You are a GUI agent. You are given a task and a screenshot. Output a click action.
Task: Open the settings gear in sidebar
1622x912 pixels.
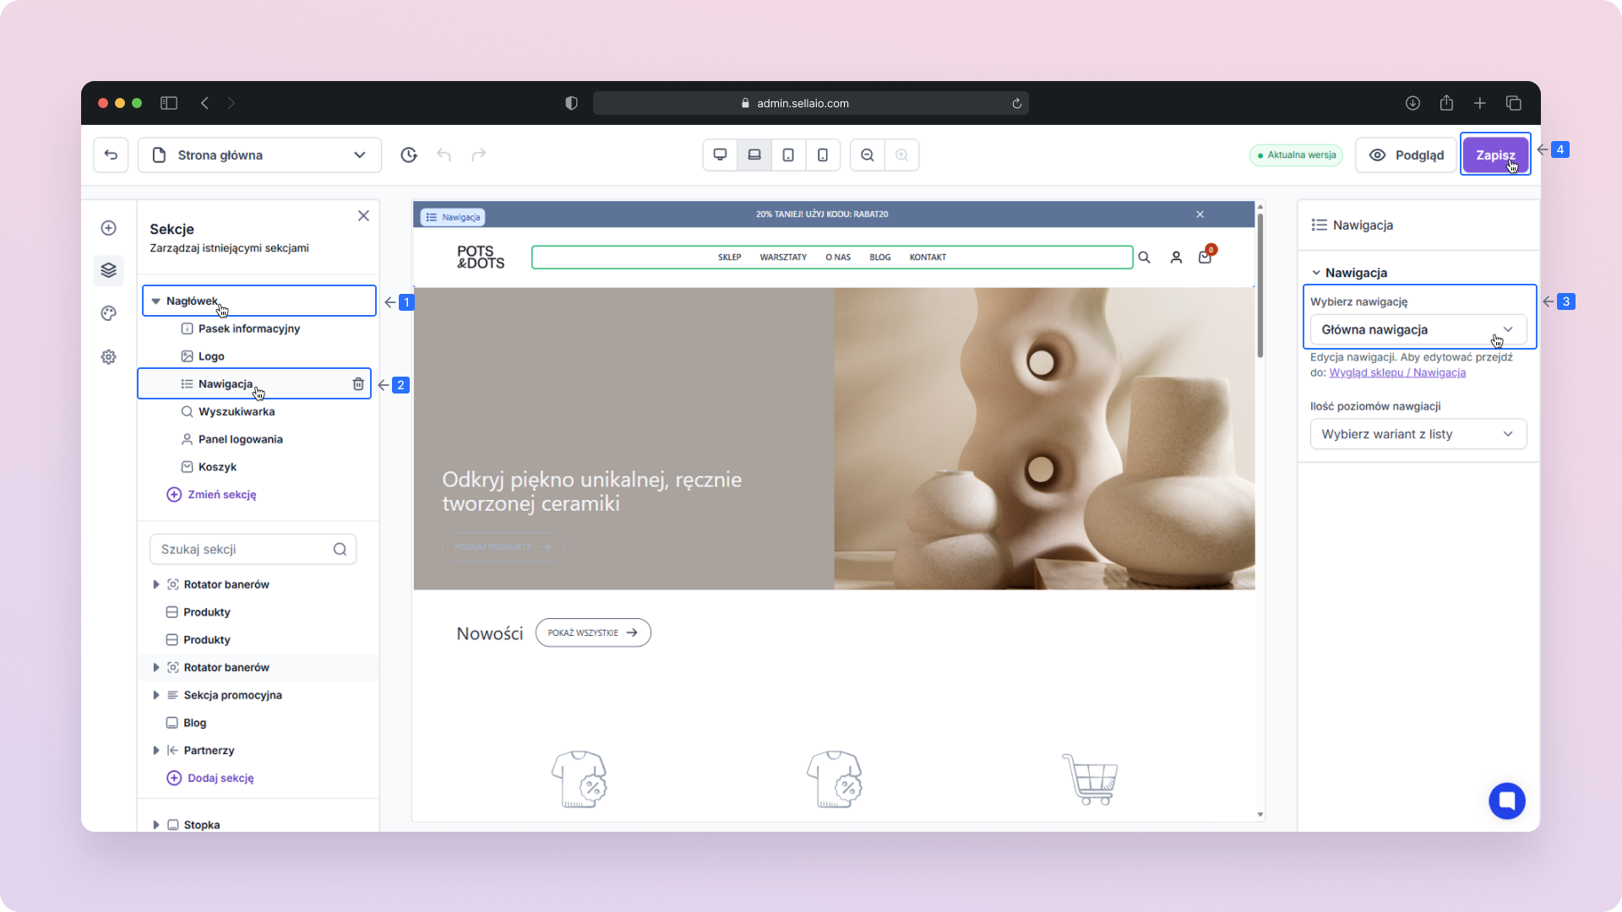108,357
